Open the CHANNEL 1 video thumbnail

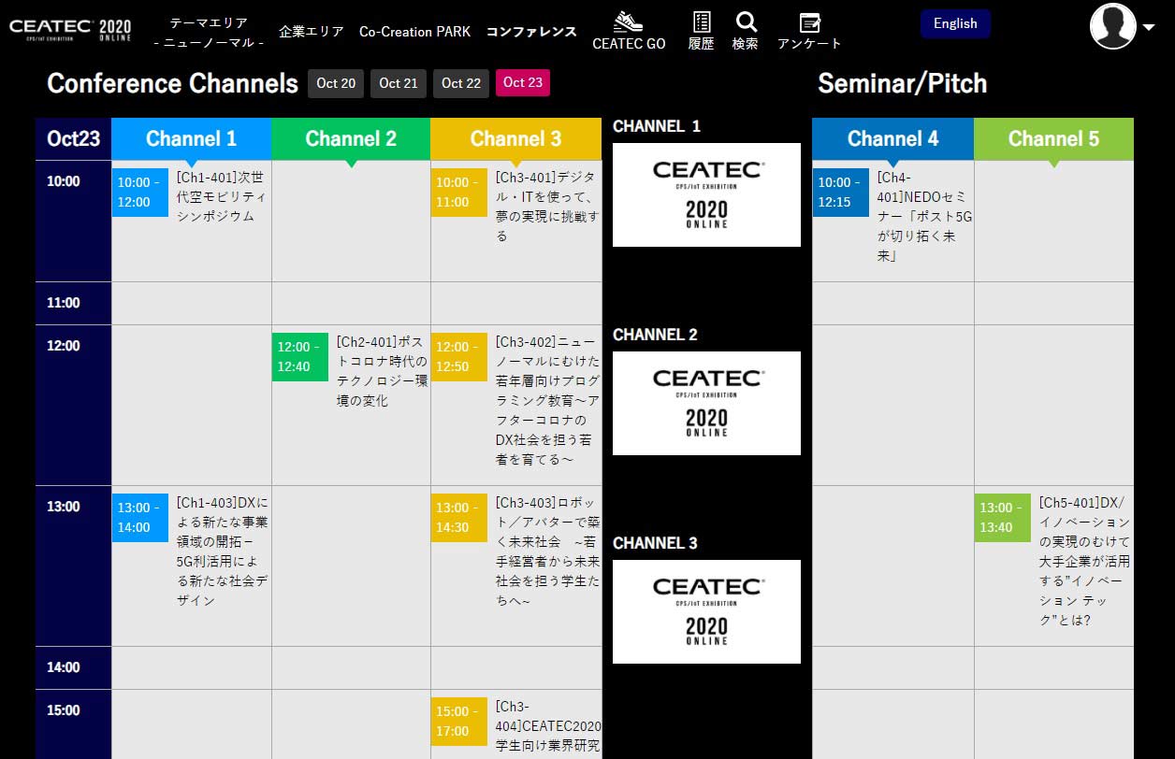(x=706, y=194)
